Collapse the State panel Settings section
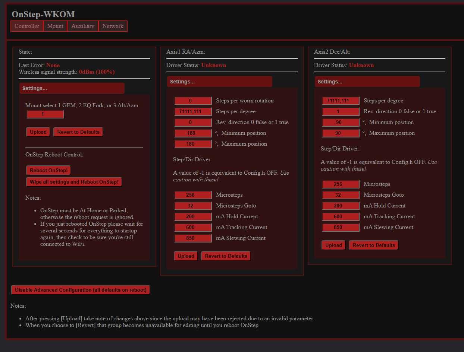Screen dimensions: 464x352 pos(72,88)
